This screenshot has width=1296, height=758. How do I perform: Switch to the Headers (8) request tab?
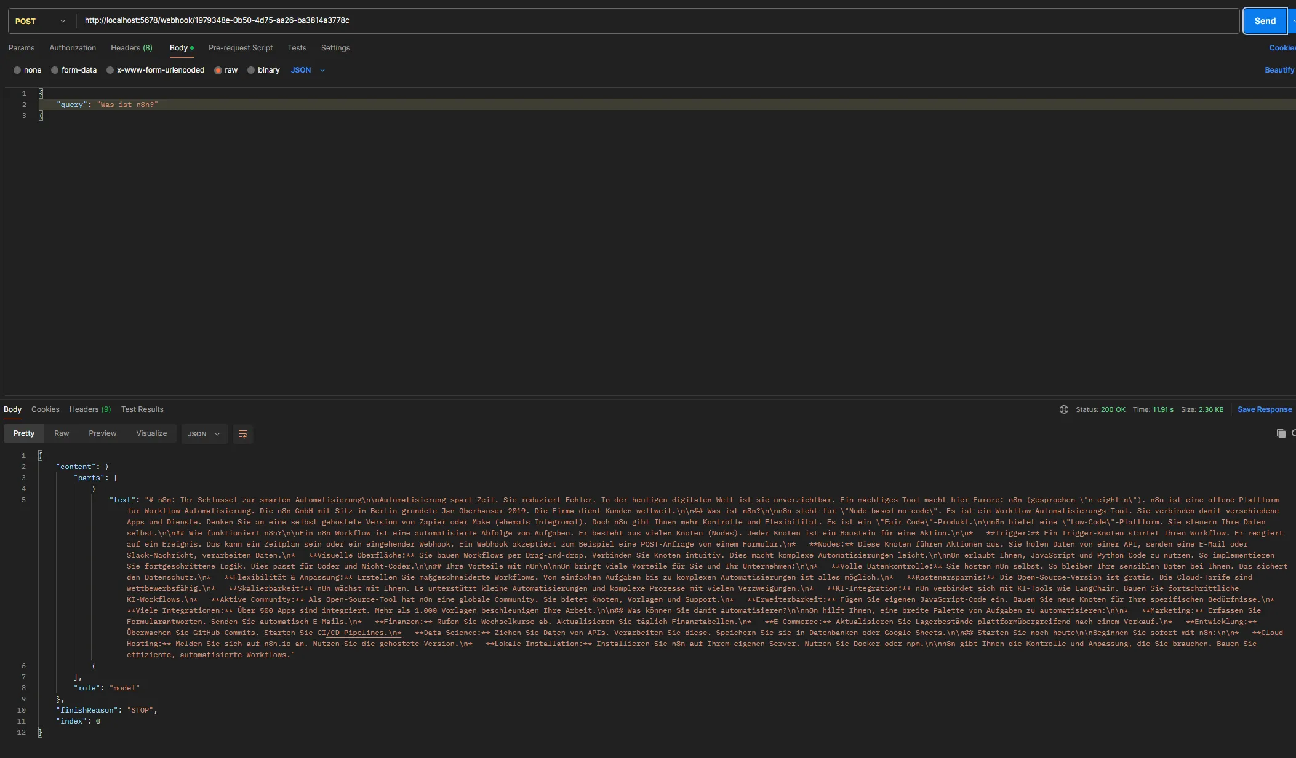click(131, 48)
